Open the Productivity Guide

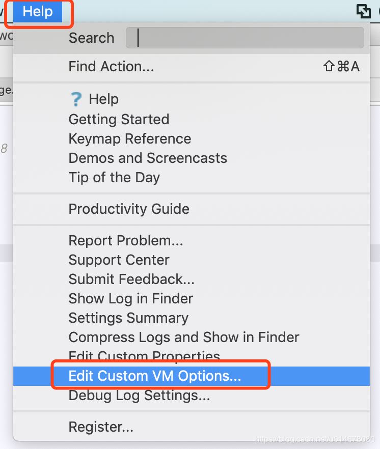pyautogui.click(x=129, y=209)
